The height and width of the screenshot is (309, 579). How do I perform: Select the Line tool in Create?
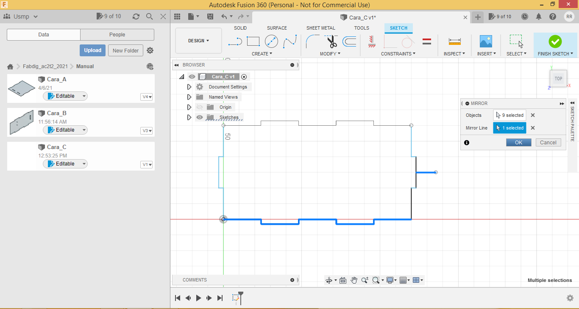tap(235, 41)
